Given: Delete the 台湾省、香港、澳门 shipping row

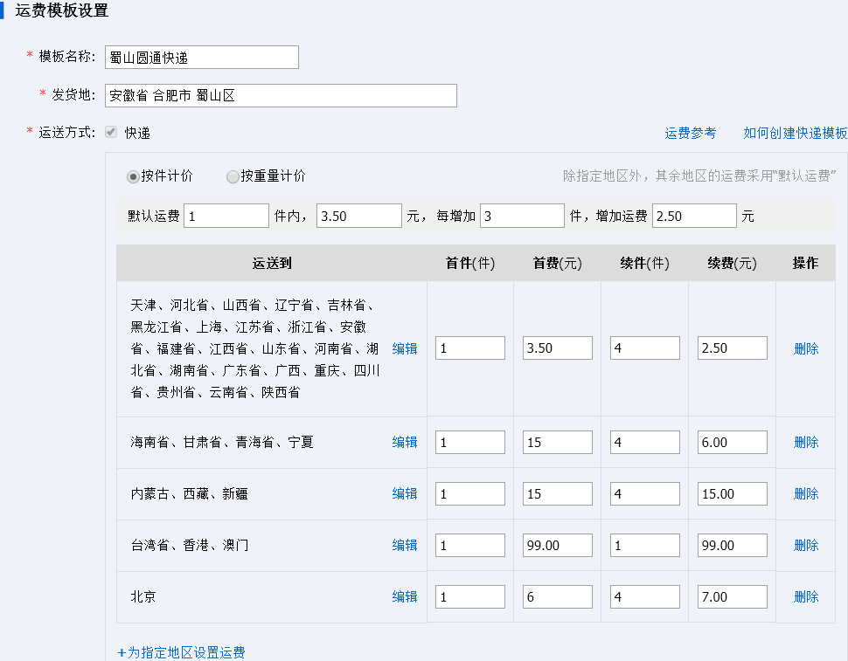Looking at the screenshot, I should pos(806,545).
